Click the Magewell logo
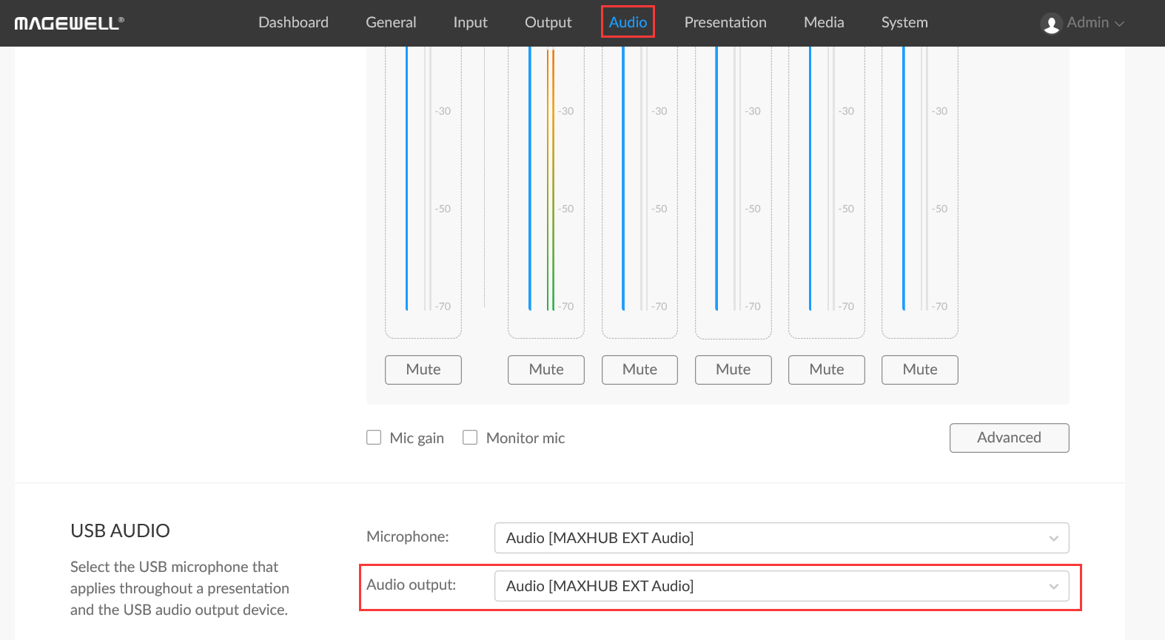 point(70,23)
